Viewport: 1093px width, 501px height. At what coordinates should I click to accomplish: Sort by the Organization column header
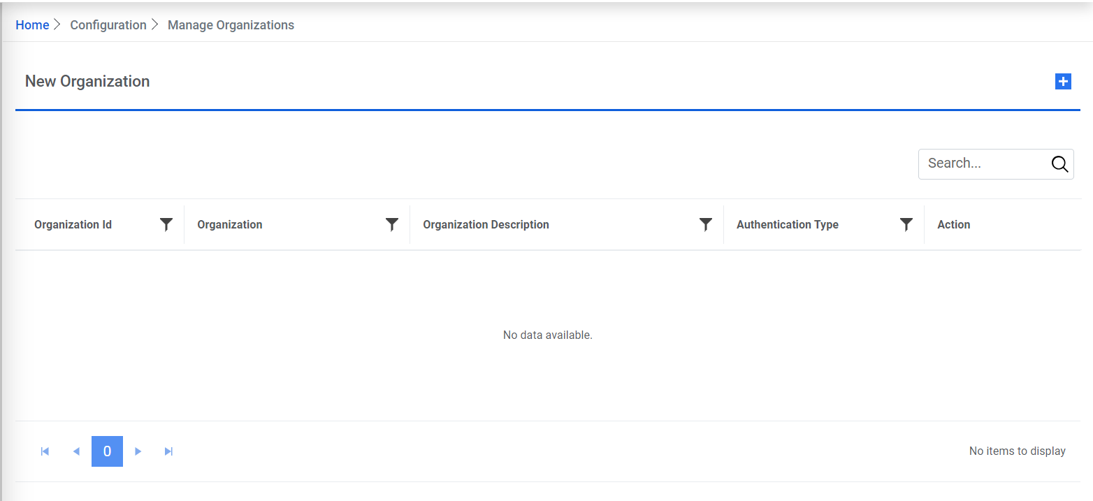[x=230, y=225]
